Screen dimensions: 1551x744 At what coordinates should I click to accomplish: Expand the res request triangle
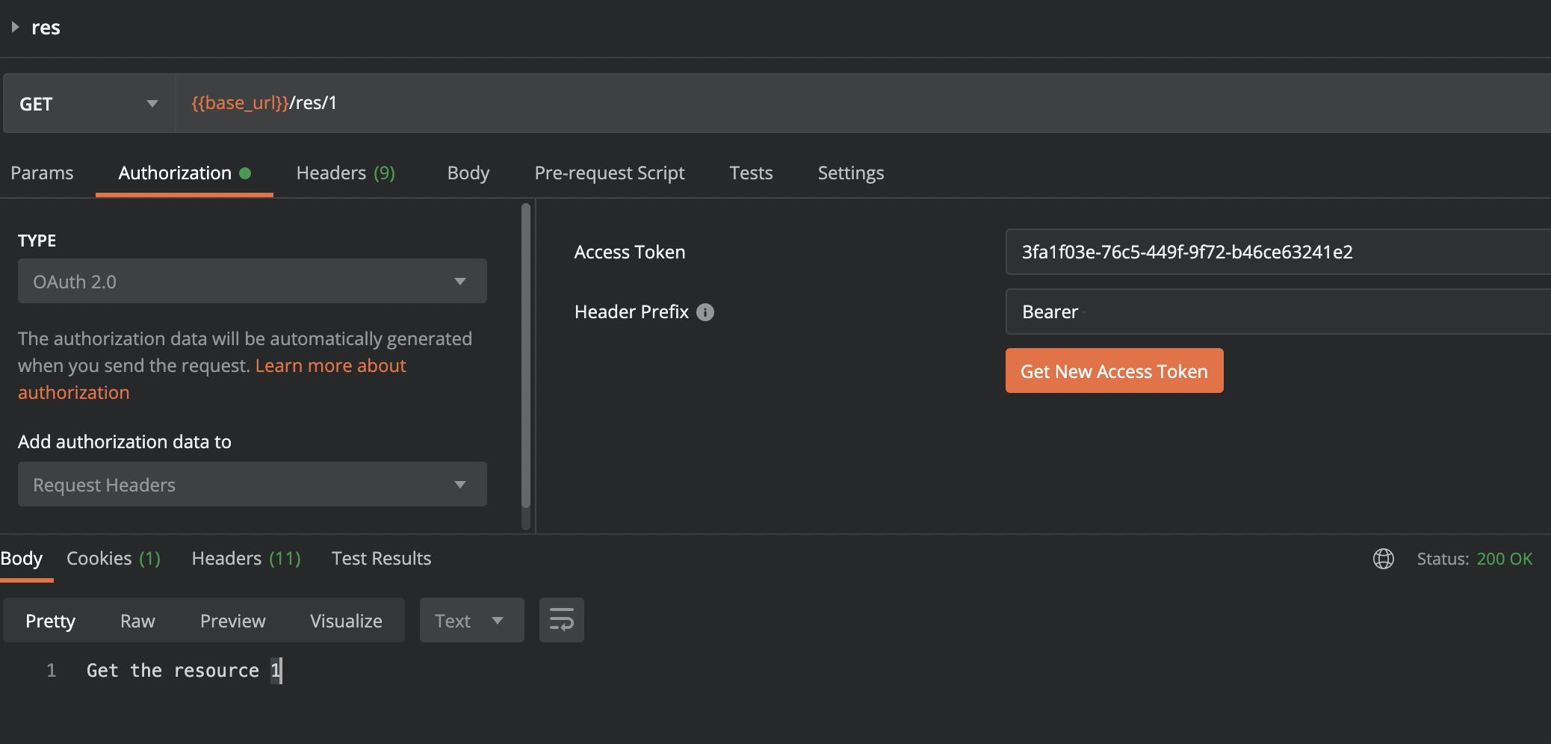tap(15, 28)
